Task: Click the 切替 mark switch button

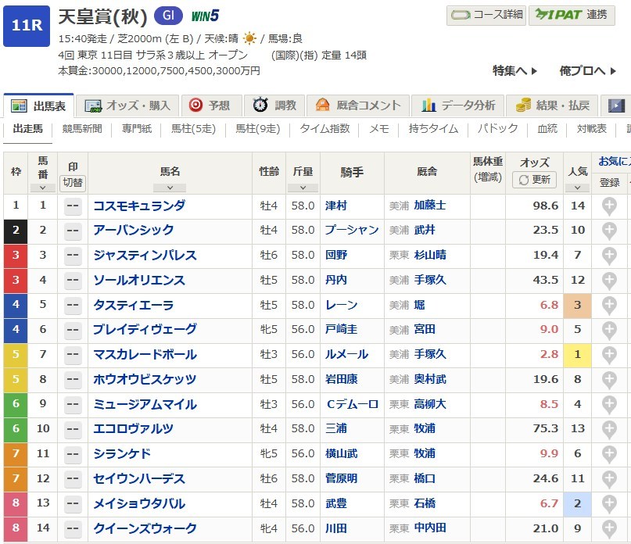Action: [73, 182]
